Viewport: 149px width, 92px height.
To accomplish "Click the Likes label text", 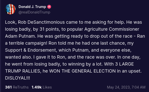I will click(47, 87).
